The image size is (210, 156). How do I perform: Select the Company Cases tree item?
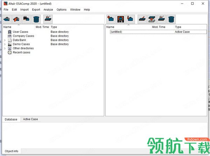tap(23, 36)
